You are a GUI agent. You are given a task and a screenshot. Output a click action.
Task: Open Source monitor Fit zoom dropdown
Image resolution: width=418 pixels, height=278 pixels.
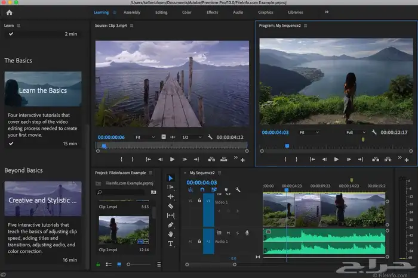(x=145, y=137)
